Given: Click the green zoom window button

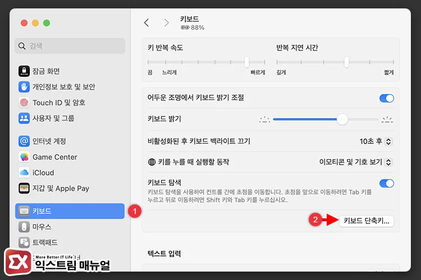Looking at the screenshot, I should [47, 23].
